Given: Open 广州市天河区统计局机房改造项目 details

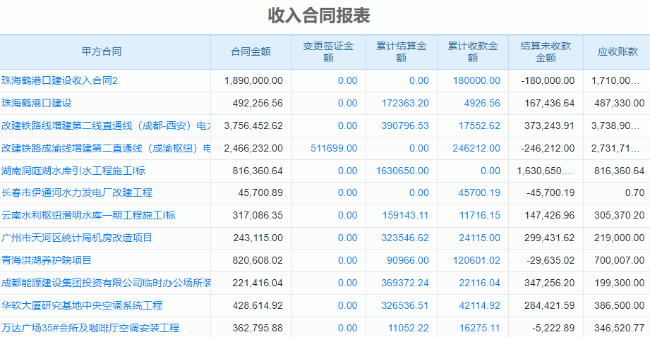Looking at the screenshot, I should click(76, 238).
